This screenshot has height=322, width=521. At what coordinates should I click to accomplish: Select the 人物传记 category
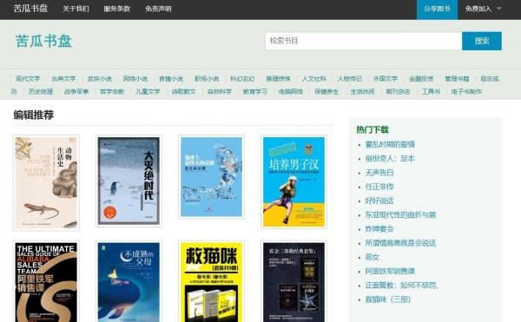pyautogui.click(x=350, y=79)
